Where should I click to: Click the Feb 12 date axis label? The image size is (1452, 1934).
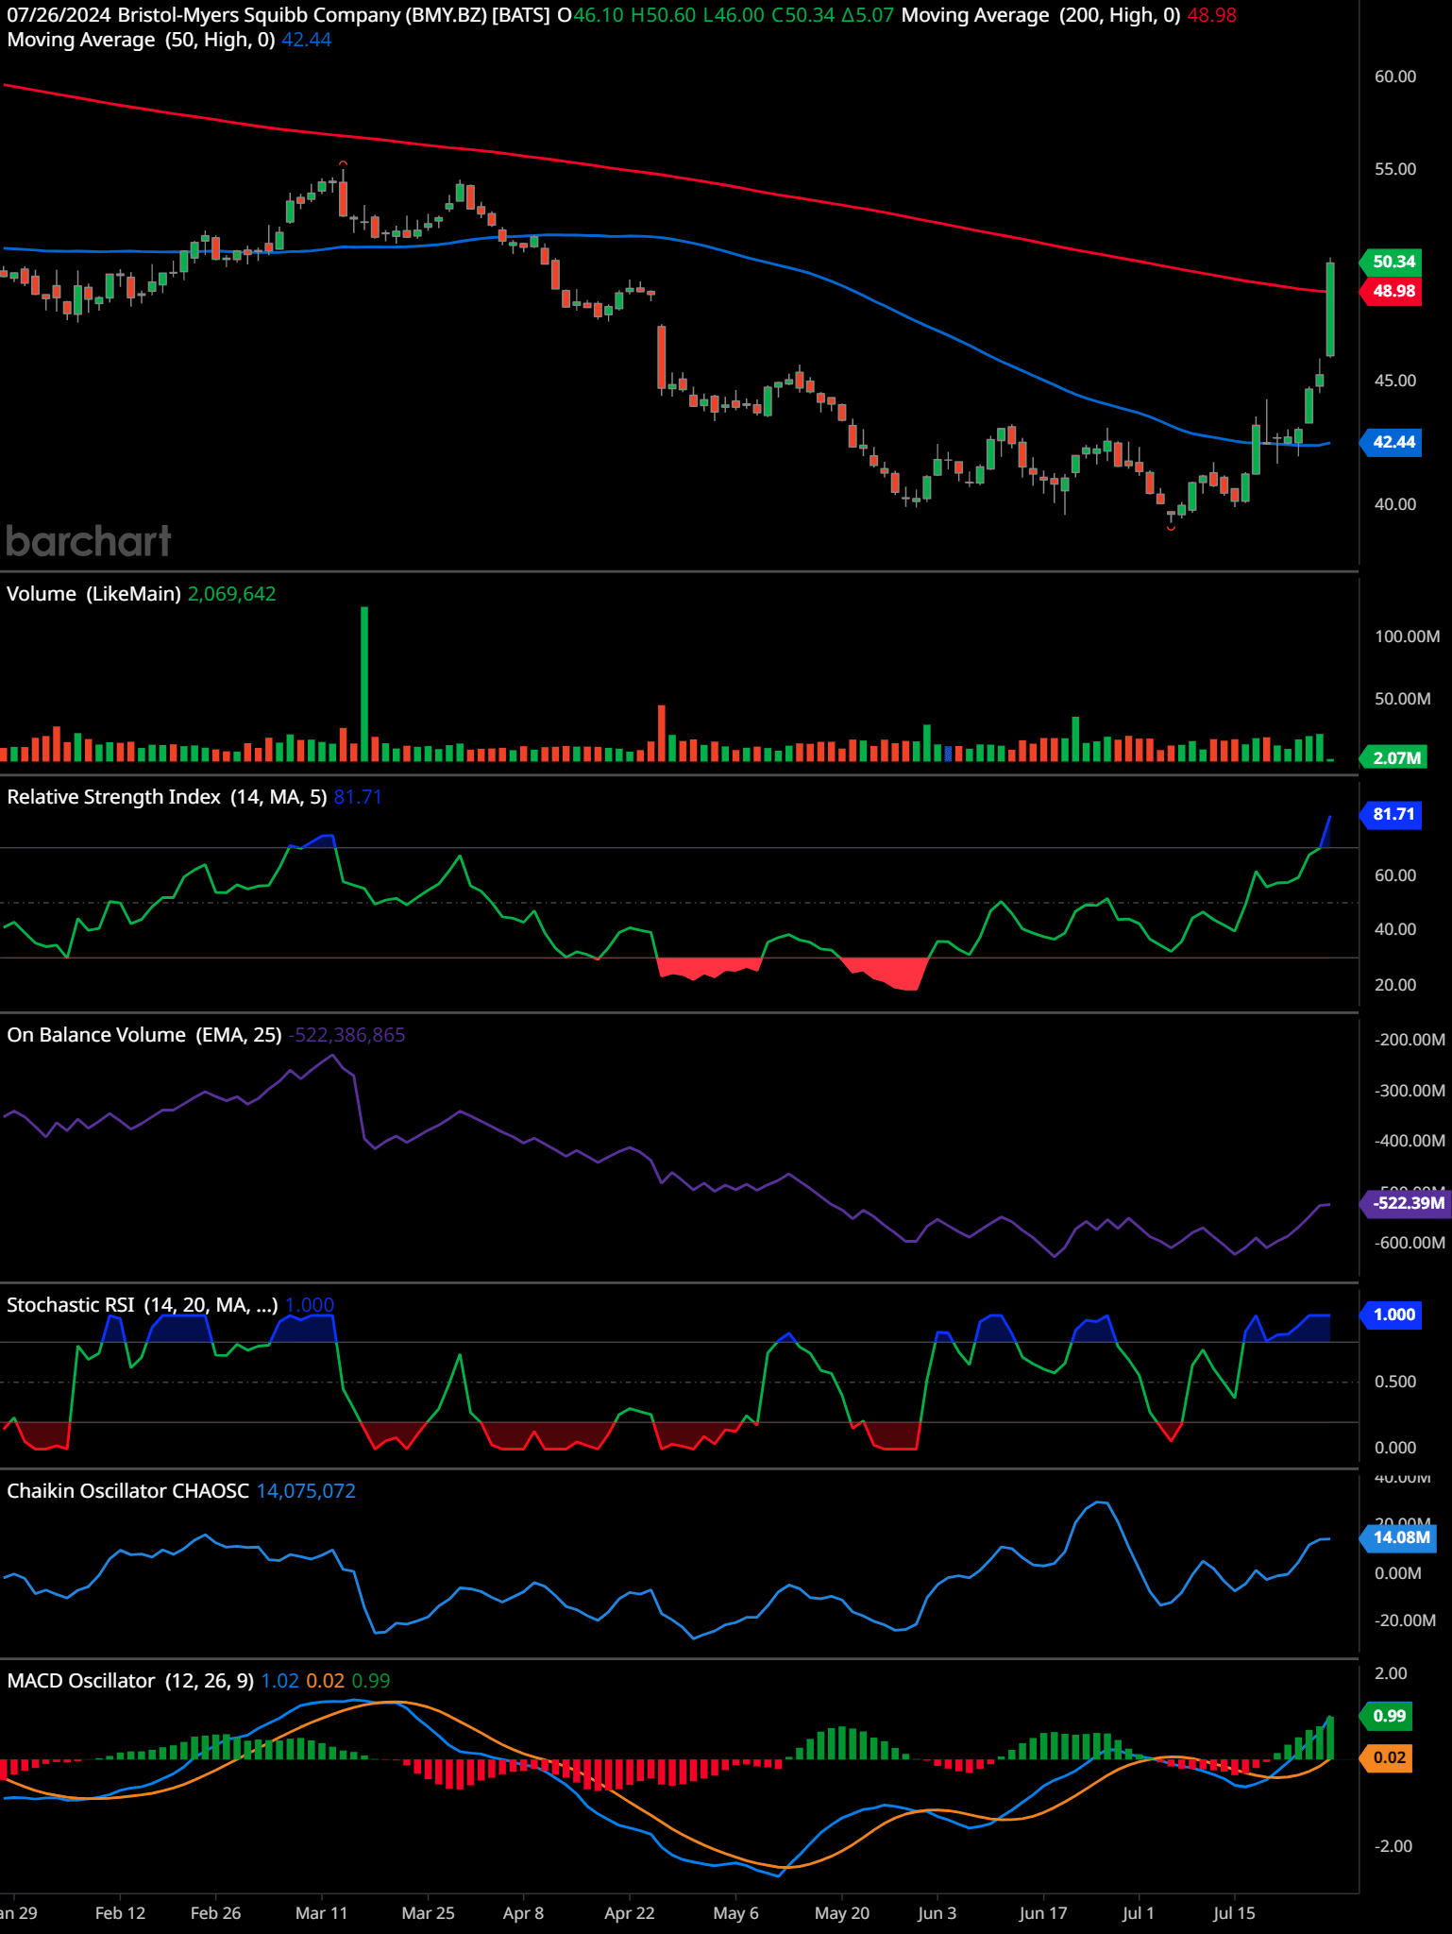coord(121,1913)
